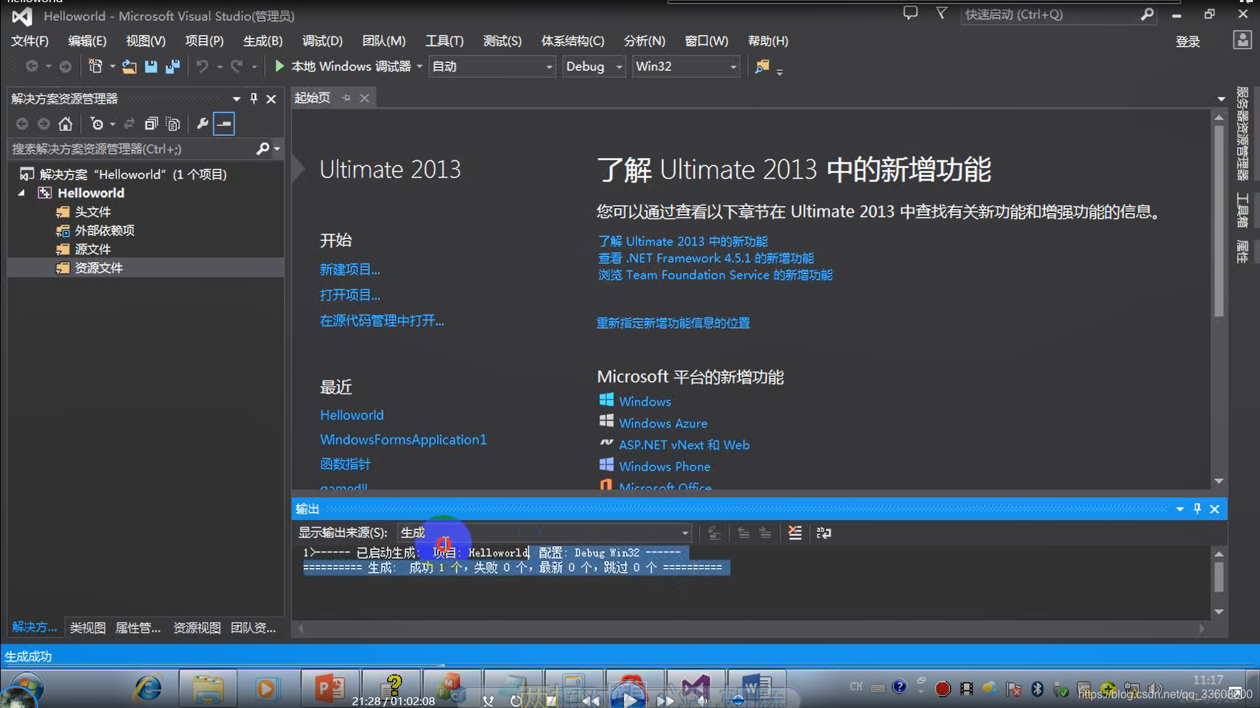Screen dimensions: 1260x708
Task: Click the Open File folder icon
Action: point(130,67)
